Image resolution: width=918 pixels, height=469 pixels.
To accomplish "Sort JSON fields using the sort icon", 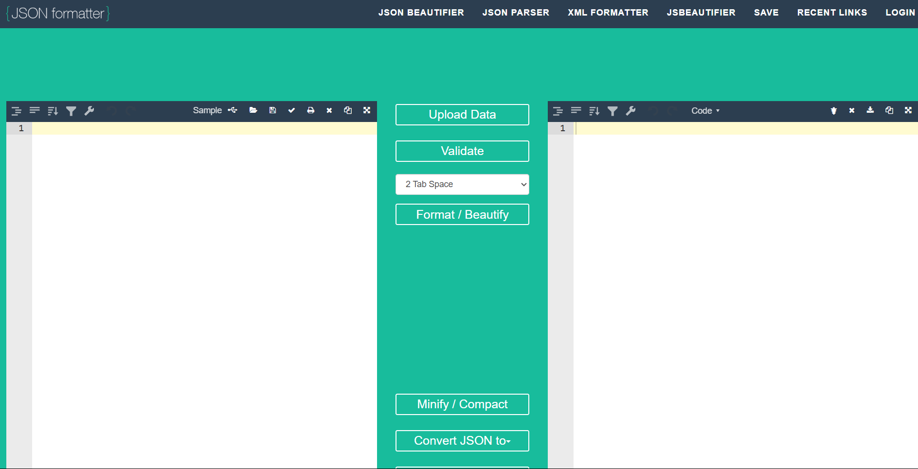I will click(x=52, y=111).
